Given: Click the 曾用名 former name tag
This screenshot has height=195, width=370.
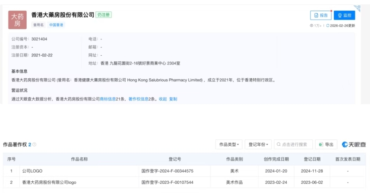Looking at the screenshot, I should (39, 25).
